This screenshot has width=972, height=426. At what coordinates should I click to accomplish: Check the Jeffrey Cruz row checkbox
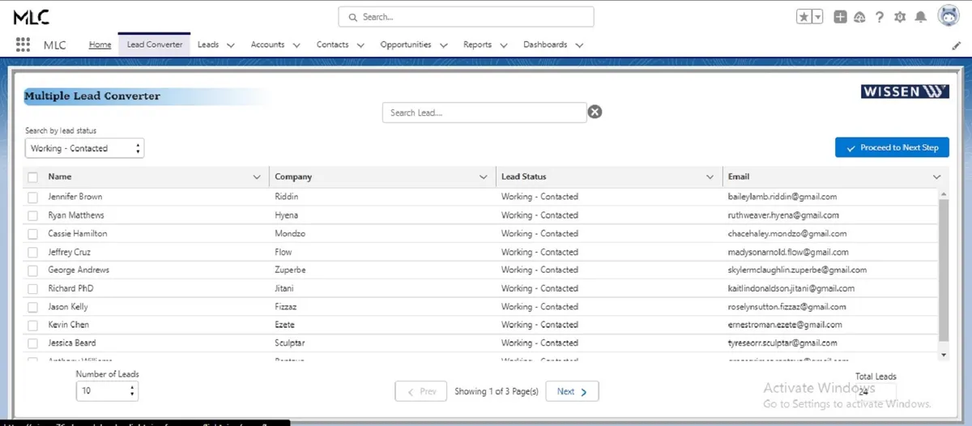pos(33,252)
